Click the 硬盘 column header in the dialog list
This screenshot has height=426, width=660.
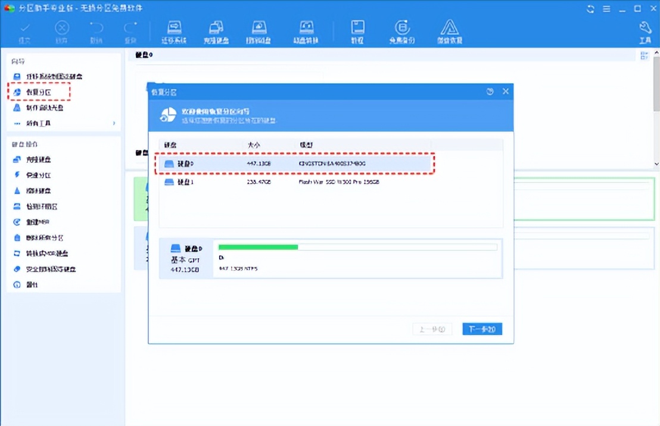pos(170,145)
